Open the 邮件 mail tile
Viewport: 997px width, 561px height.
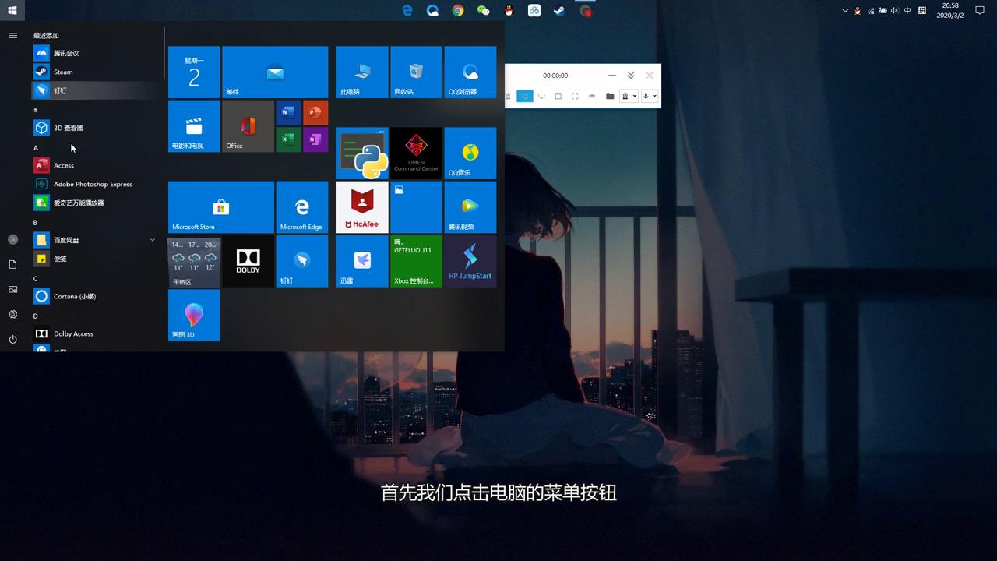[275, 72]
